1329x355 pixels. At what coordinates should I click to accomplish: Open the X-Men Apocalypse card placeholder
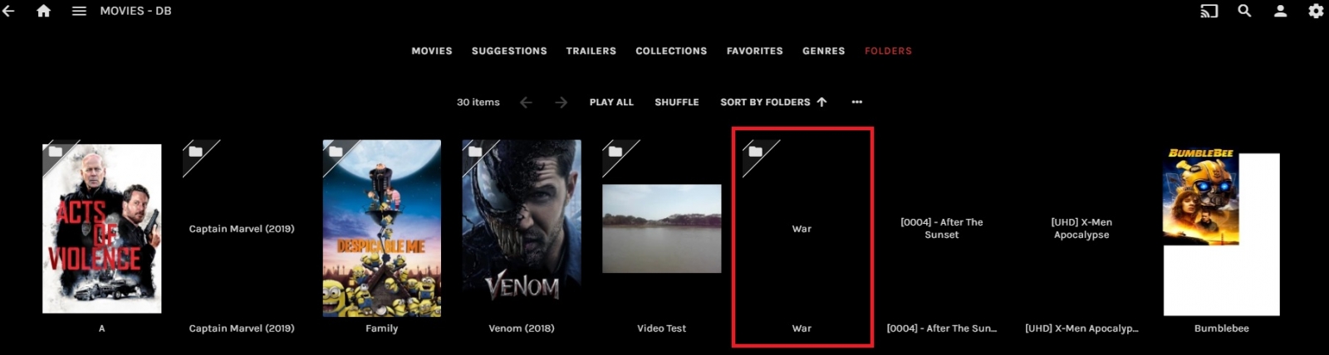(1081, 228)
